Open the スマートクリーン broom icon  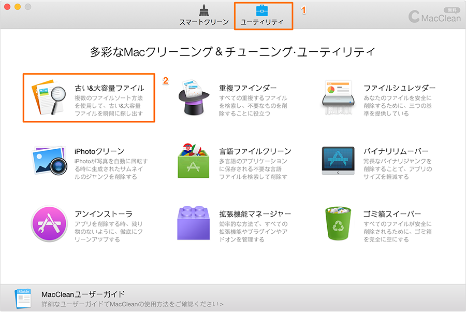point(204,10)
